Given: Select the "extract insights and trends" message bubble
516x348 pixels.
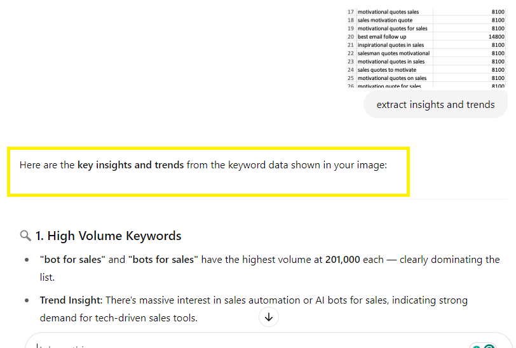Looking at the screenshot, I should [x=435, y=105].
